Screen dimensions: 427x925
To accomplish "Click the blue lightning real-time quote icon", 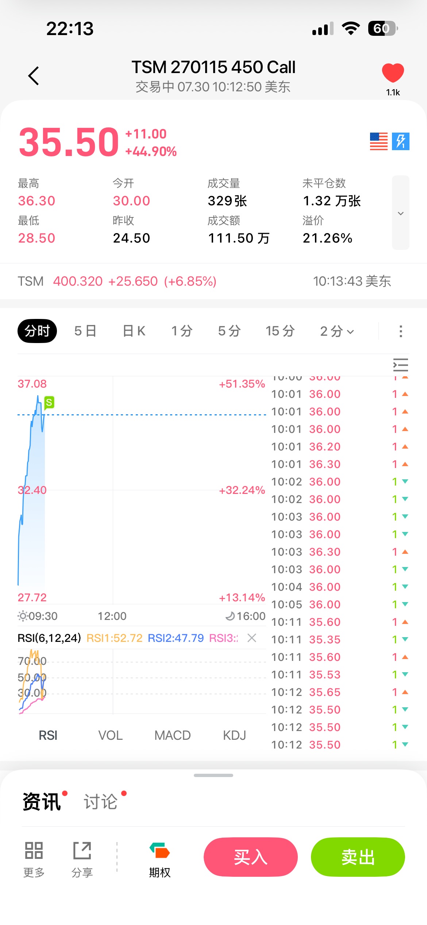I will click(x=401, y=141).
